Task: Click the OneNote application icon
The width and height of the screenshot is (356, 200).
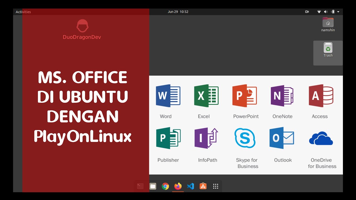Action: (282, 96)
